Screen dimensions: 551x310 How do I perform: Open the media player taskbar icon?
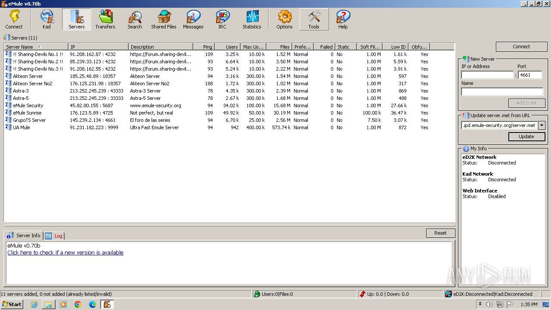coord(63,304)
